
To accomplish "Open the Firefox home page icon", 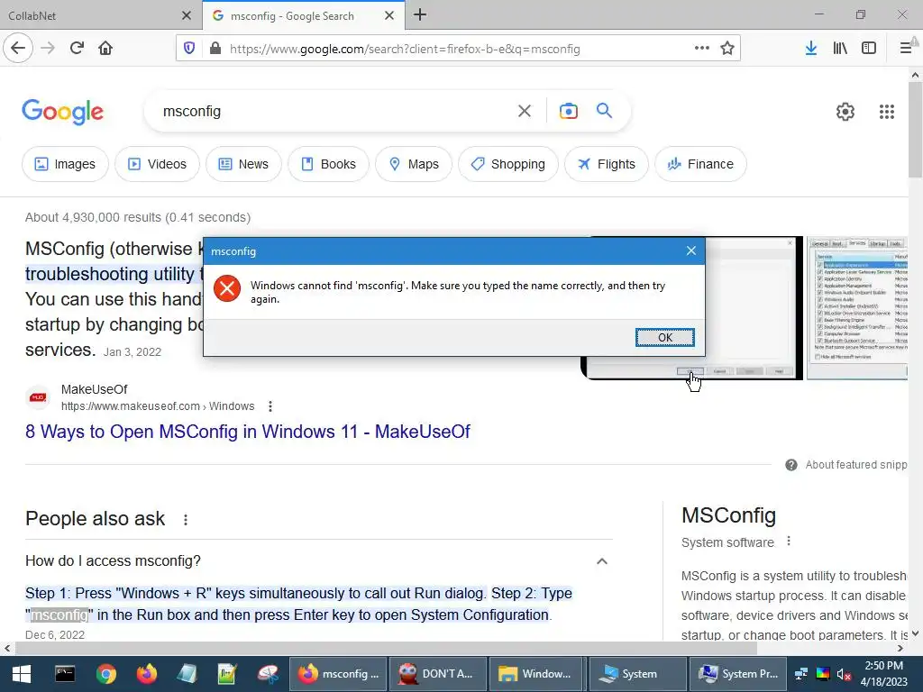I will 105,48.
